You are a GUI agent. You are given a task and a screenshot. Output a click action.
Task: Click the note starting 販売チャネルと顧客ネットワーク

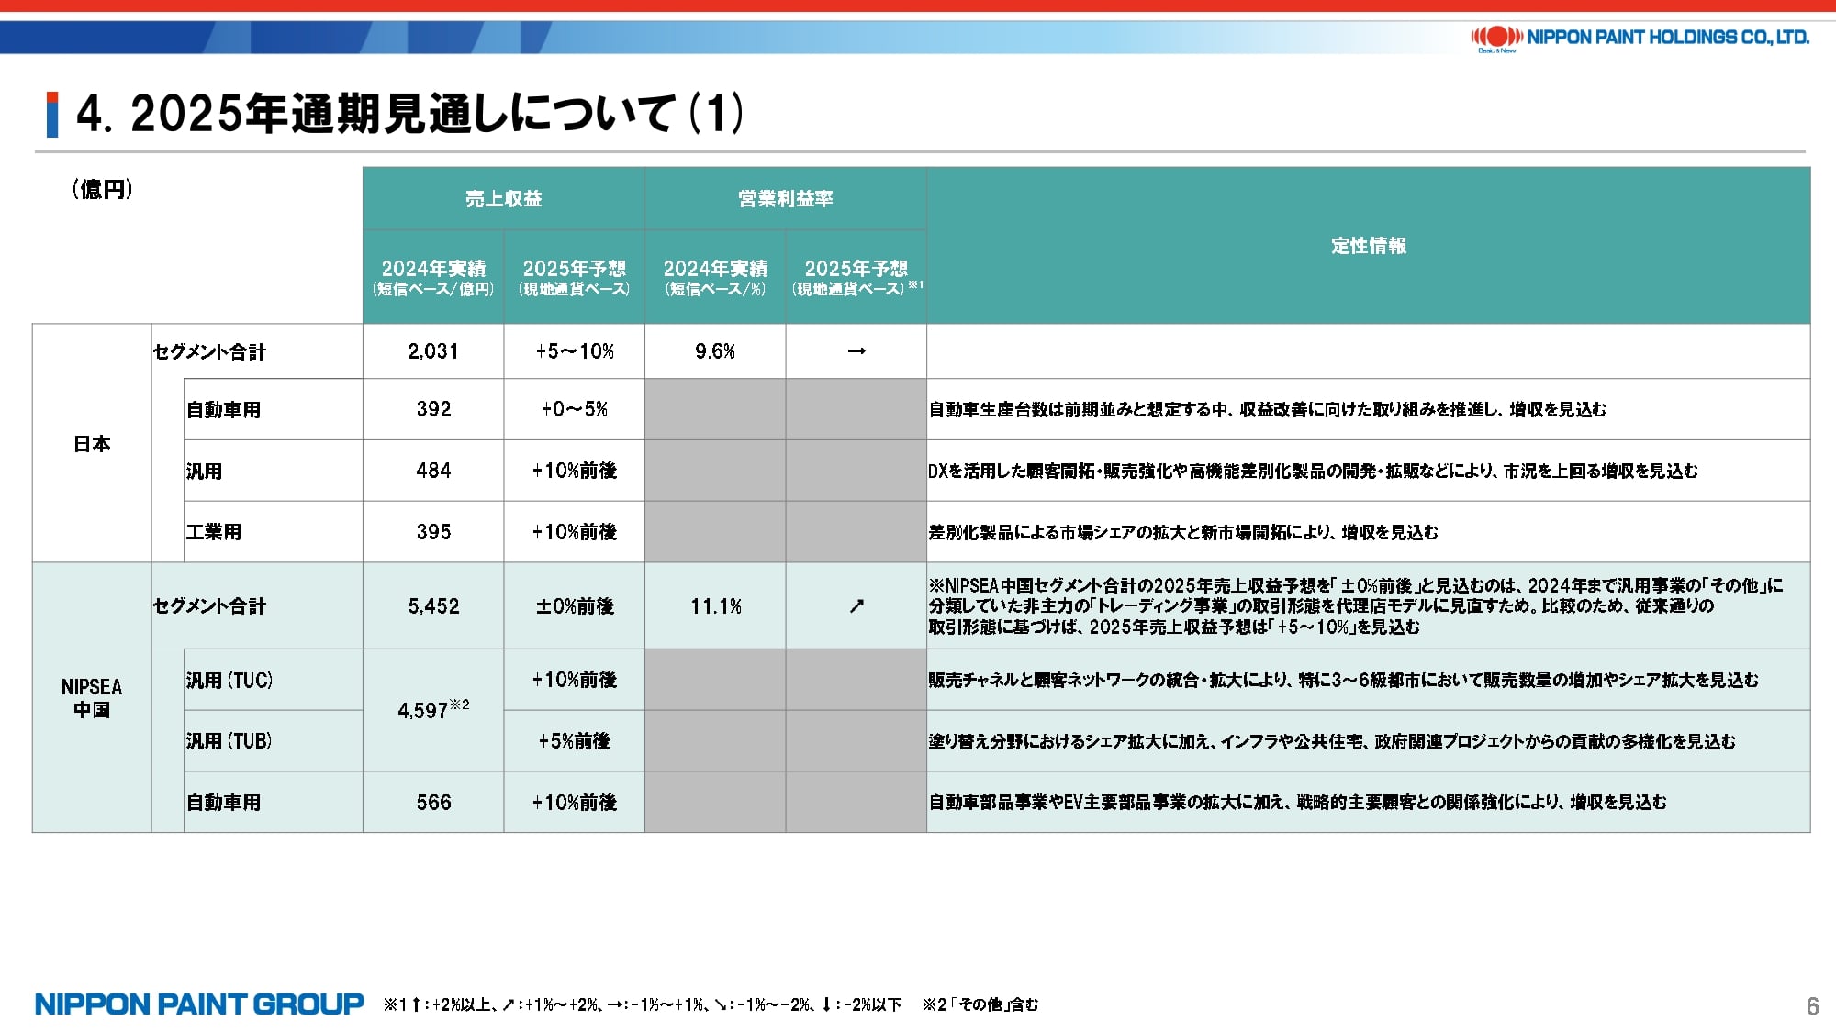pos(1343,680)
